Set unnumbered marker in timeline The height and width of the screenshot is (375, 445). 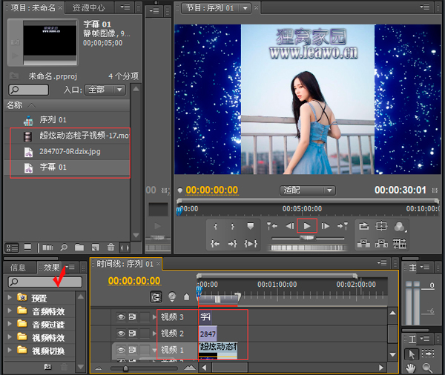click(x=186, y=297)
